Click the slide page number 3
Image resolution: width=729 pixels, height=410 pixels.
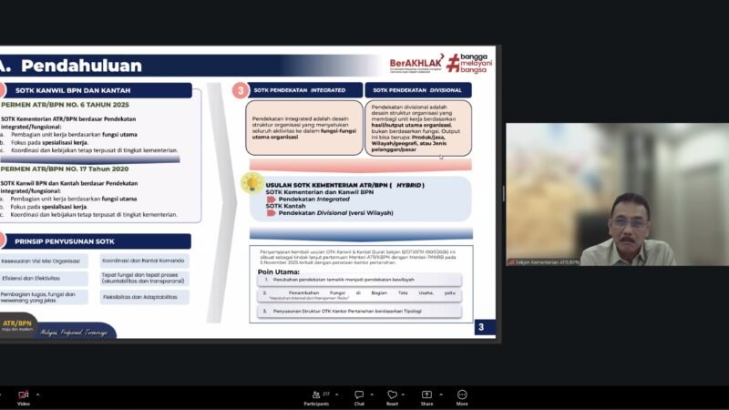[x=482, y=327]
